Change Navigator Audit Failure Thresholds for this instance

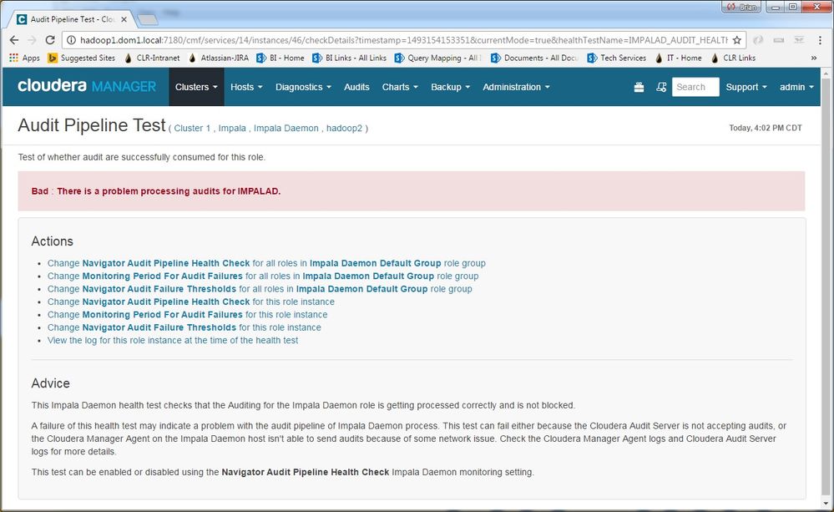click(184, 327)
